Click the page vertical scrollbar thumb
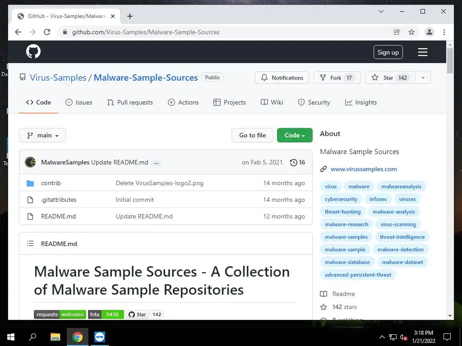The height and width of the screenshot is (346, 462). [x=450, y=61]
